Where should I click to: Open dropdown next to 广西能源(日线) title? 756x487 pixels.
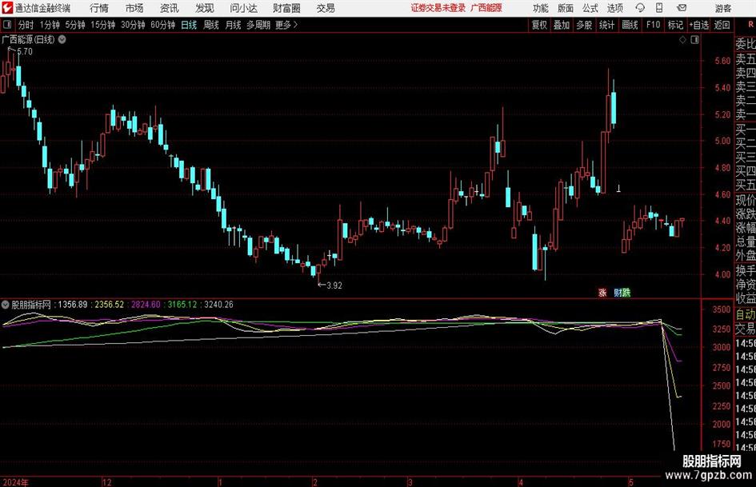click(62, 39)
